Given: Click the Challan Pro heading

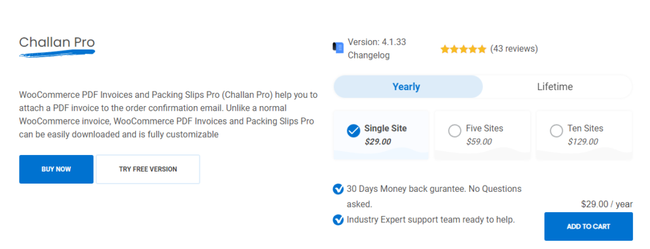Looking at the screenshot, I should (x=57, y=43).
